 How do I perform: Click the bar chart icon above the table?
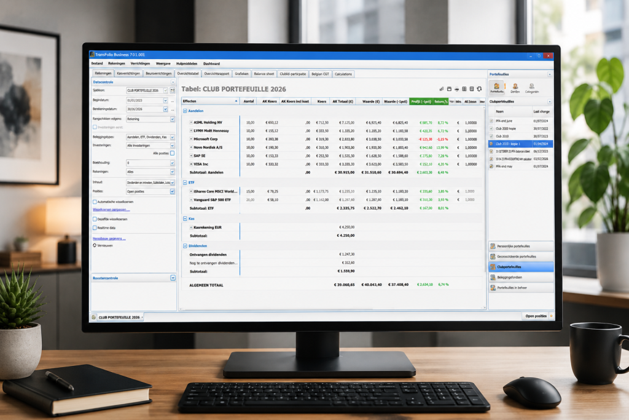pos(441,89)
